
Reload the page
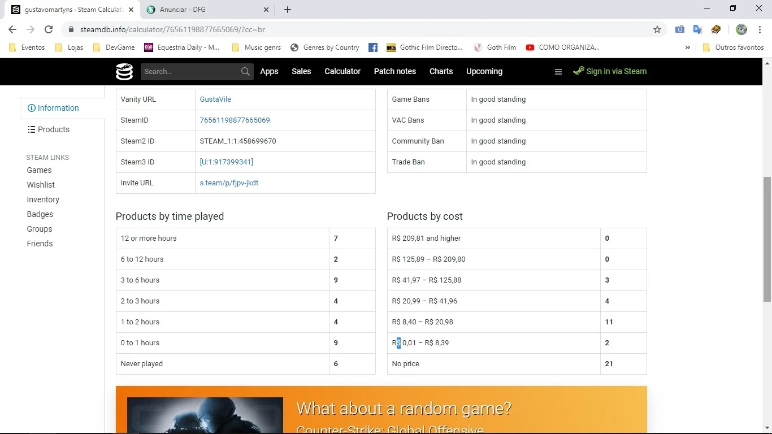point(49,29)
